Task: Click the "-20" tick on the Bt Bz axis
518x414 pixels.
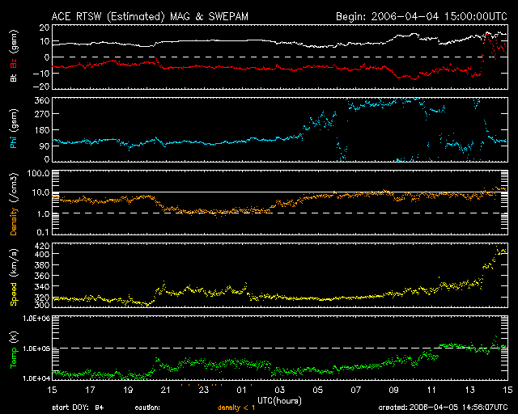Action: point(41,87)
